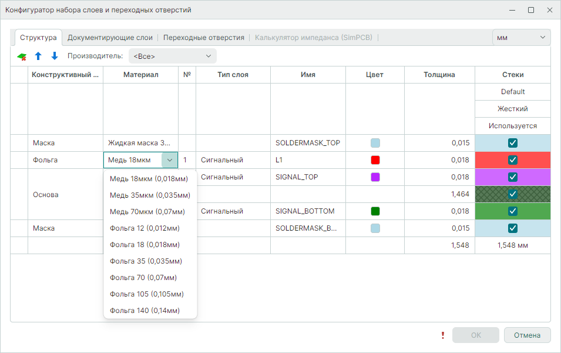
Task: Select Медь 35мкм (0,035мм) from list
Action: [150, 195]
